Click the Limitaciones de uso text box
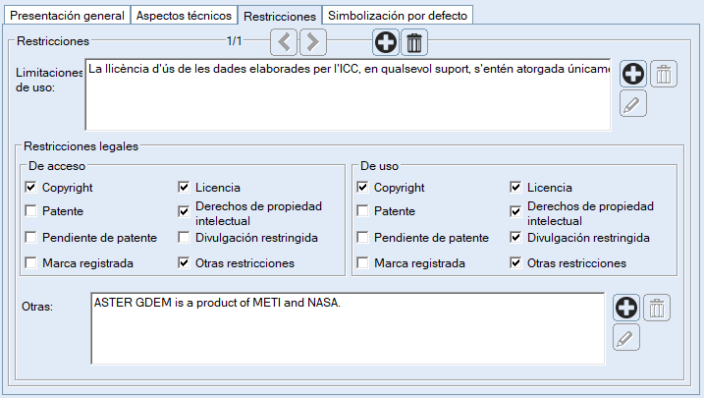 (349, 98)
